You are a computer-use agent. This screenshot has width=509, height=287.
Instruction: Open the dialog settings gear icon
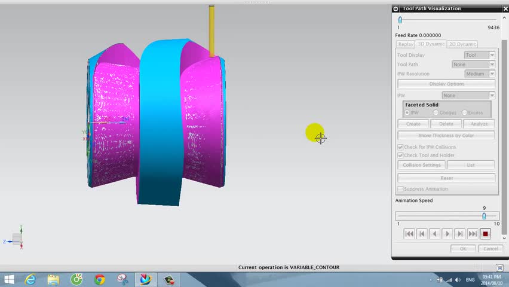click(x=395, y=9)
